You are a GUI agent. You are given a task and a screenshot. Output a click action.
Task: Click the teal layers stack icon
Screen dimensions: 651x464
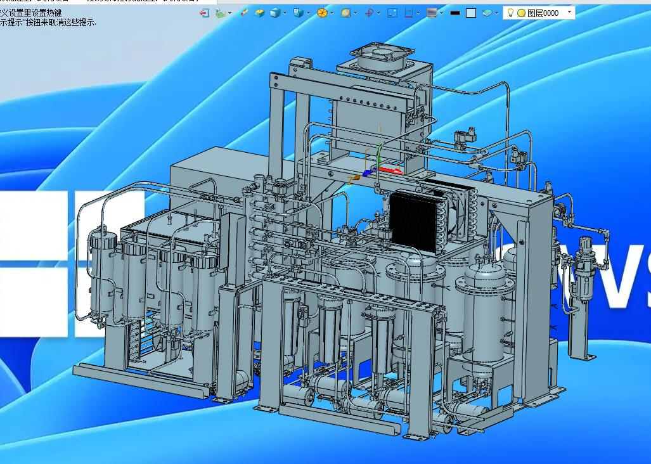pos(487,13)
